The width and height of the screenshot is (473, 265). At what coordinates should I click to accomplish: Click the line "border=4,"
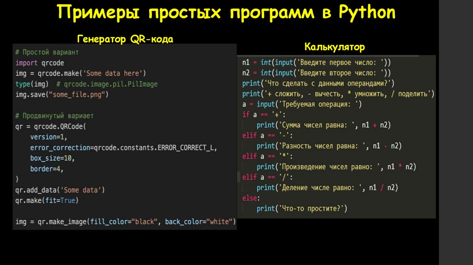pos(47,169)
